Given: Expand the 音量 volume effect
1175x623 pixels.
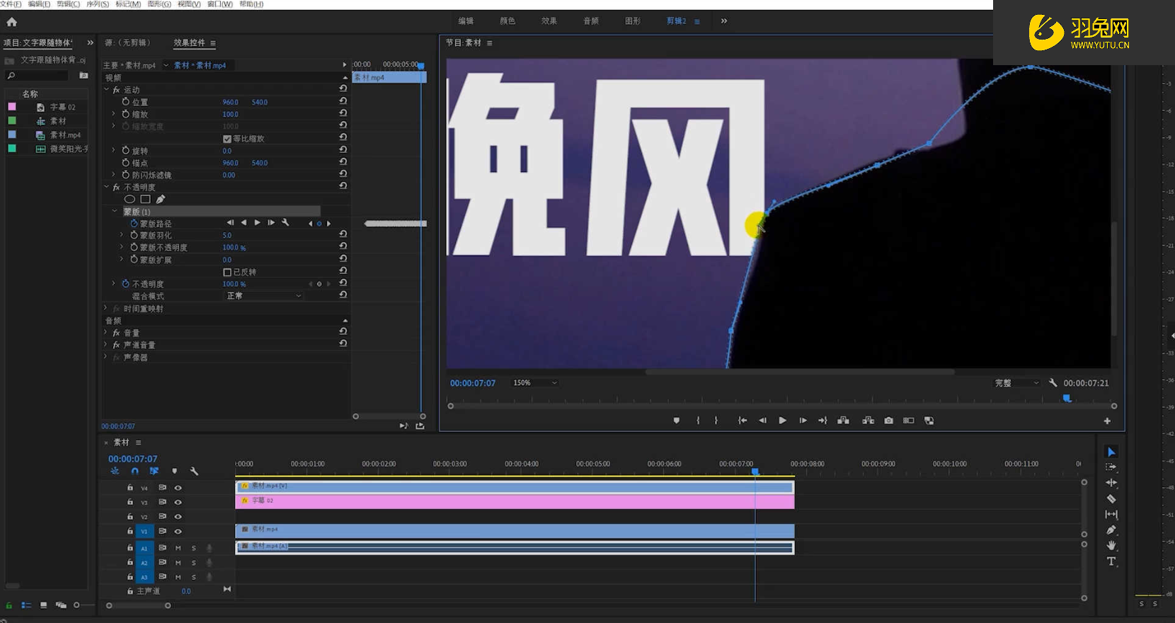Looking at the screenshot, I should pos(106,332).
